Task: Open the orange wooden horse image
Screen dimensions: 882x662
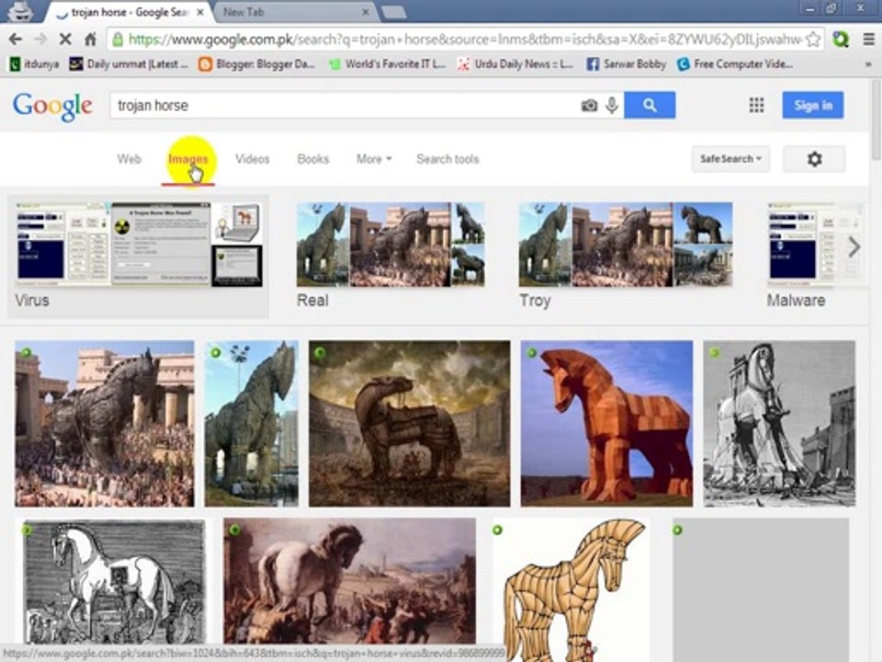Action: 607,423
